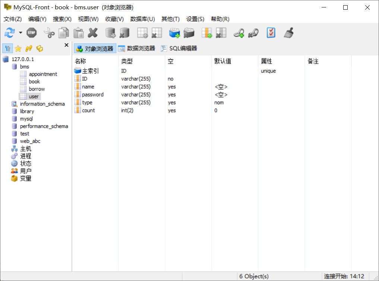The image size is (379, 281).
Task: Click the drop table icon
Action: (x=157, y=33)
